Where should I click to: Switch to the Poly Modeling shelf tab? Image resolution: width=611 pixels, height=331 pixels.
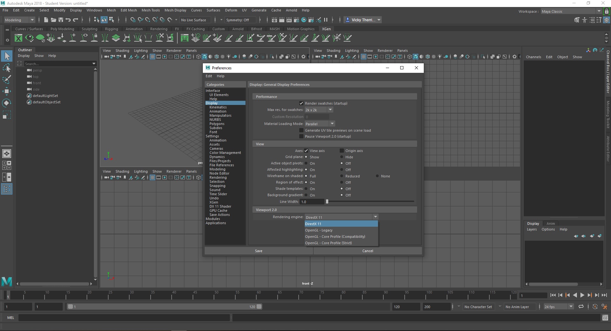[62, 29]
